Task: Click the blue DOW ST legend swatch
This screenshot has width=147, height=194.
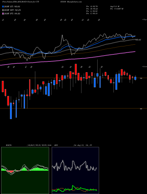Action: coord(3,6)
